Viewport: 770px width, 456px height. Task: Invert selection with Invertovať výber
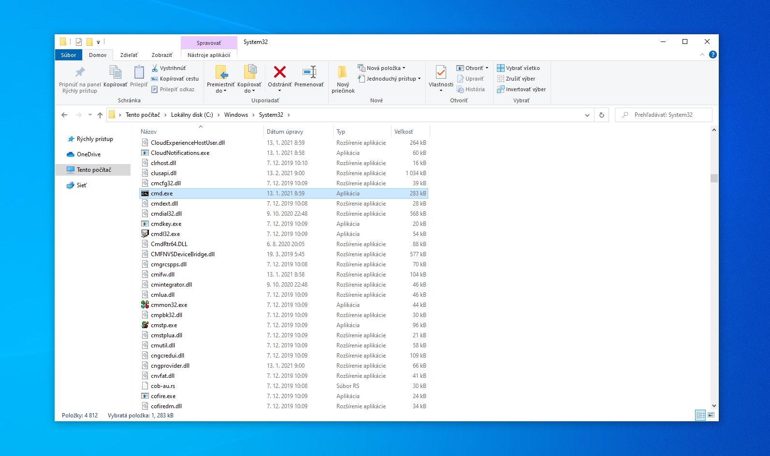[522, 89]
